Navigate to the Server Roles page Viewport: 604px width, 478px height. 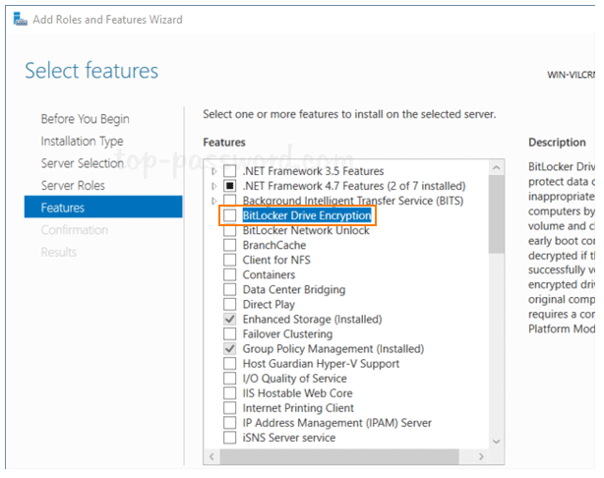click(73, 185)
